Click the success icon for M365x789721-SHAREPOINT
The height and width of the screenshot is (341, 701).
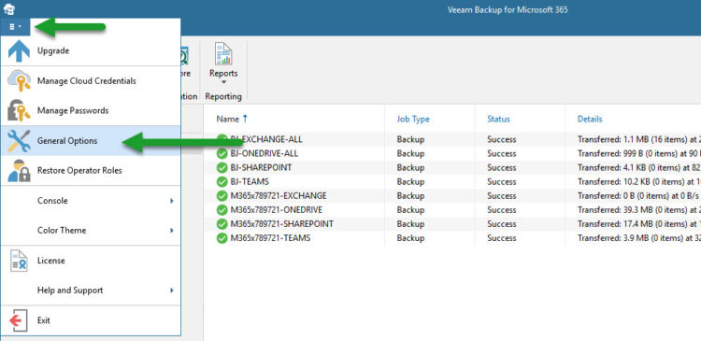click(x=222, y=224)
